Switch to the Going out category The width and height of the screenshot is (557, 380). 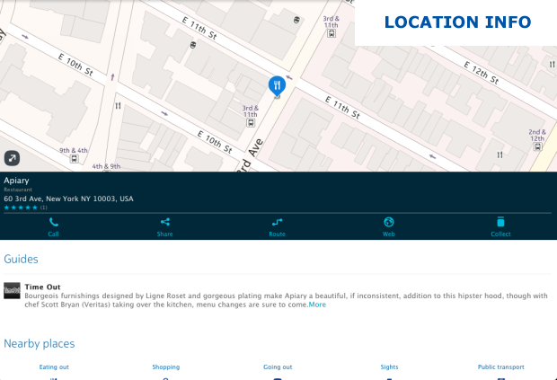pyautogui.click(x=278, y=367)
